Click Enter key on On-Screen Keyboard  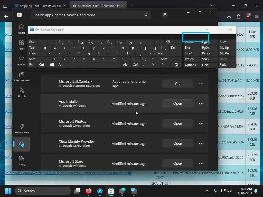tap(168, 53)
